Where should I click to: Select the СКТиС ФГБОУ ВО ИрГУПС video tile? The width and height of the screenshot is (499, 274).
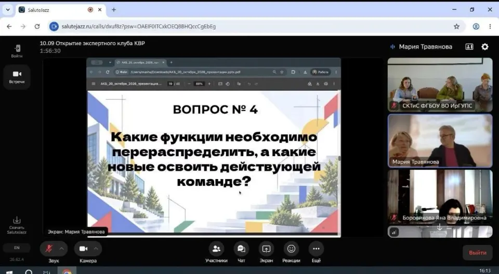coord(440,85)
